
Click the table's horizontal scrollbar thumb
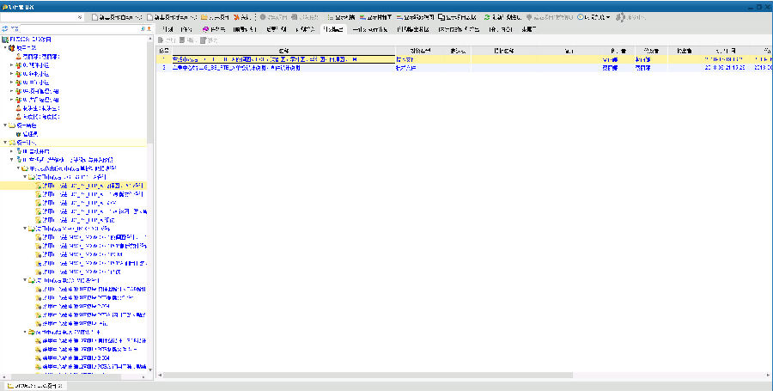(368, 376)
